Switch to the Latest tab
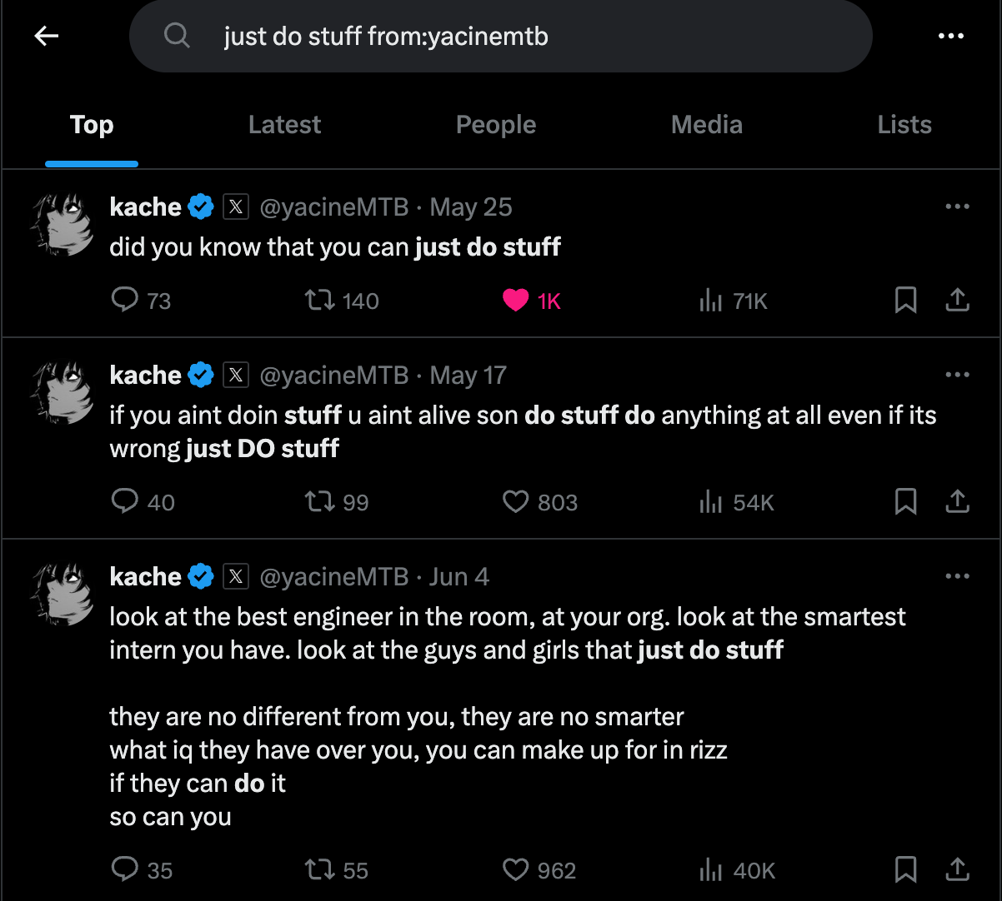Viewport: 1002px width, 901px height. (284, 125)
